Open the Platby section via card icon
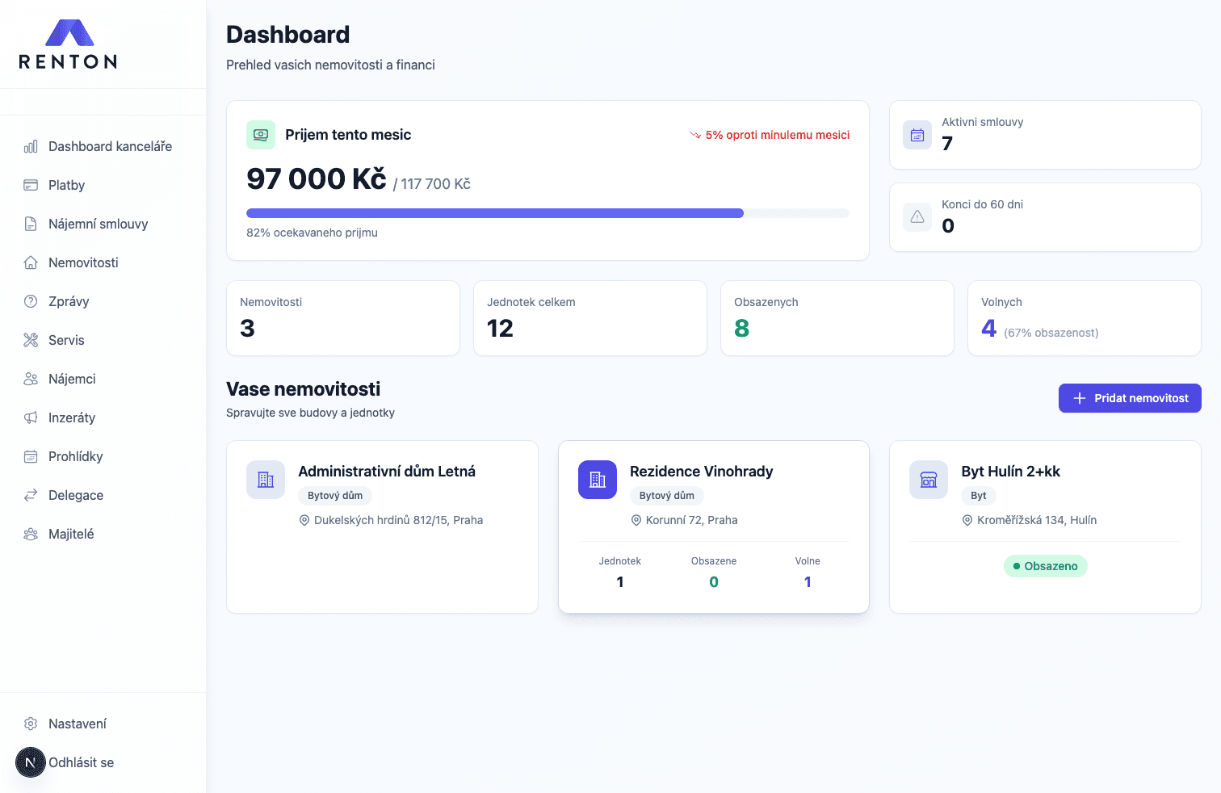The width and height of the screenshot is (1221, 793). click(30, 185)
